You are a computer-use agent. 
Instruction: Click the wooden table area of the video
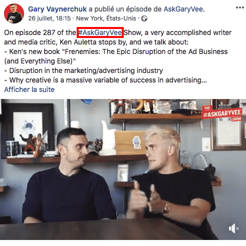click(x=100, y=231)
